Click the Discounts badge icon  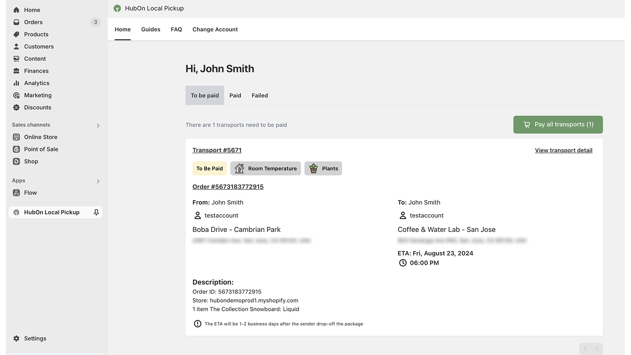(x=16, y=107)
